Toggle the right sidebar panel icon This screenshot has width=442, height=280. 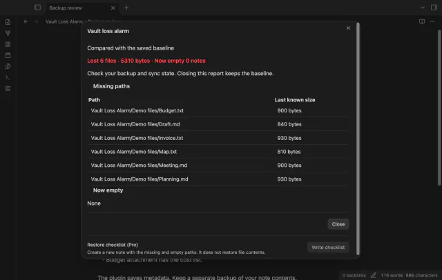click(x=434, y=8)
